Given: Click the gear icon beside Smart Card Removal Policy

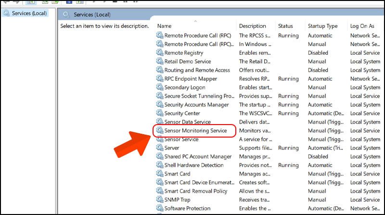Looking at the screenshot, I should [x=160, y=190].
